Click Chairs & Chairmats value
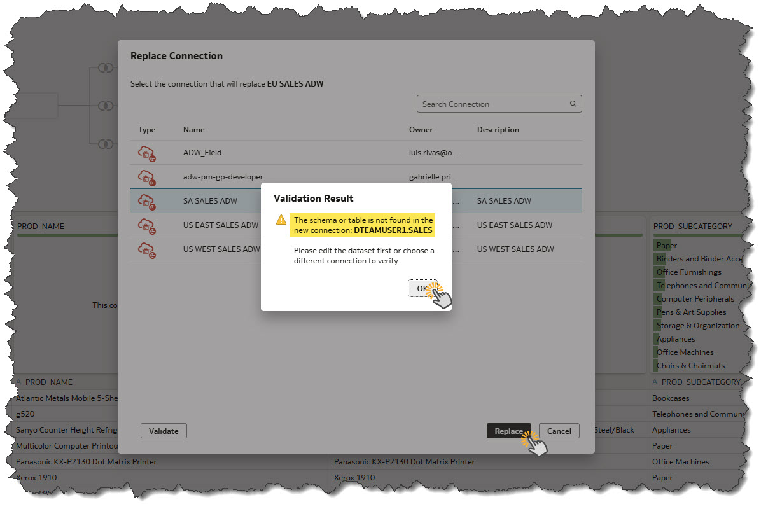Screen dimensions: 768x509 pyautogui.click(x=690, y=366)
